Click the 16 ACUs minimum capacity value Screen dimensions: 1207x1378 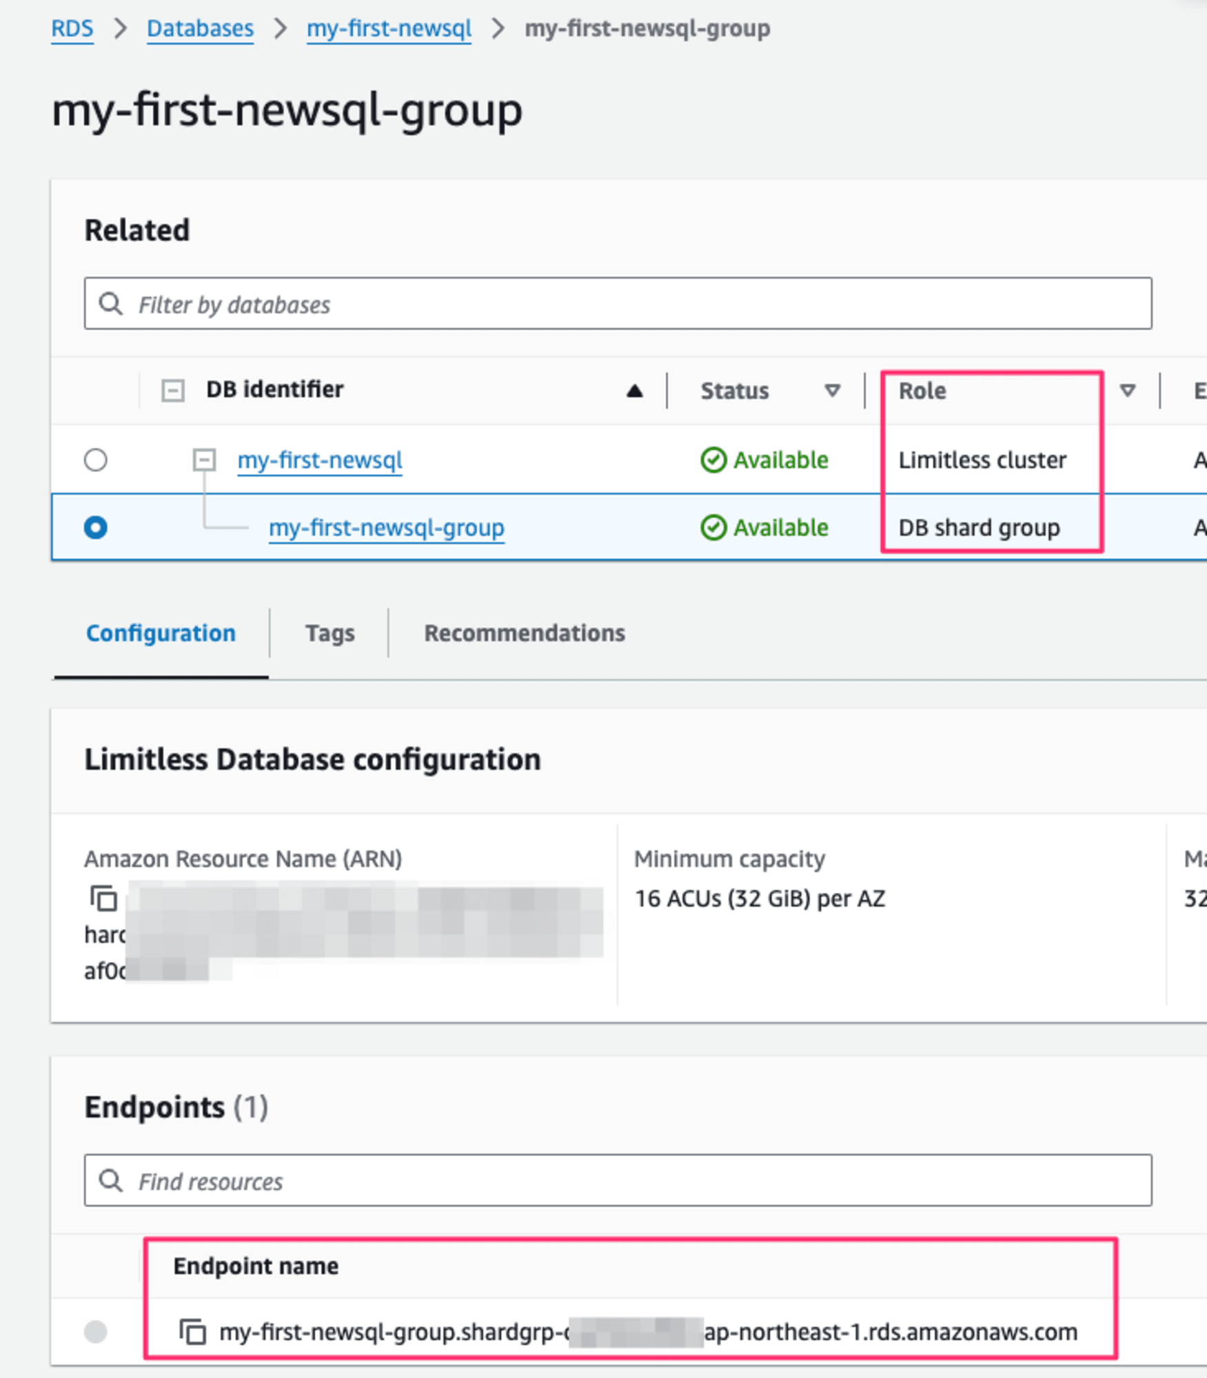click(x=760, y=898)
